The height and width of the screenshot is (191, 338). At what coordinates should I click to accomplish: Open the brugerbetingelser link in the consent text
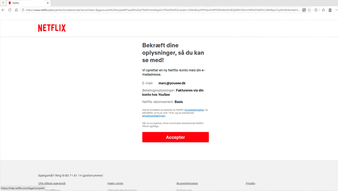pyautogui.click(x=194, y=110)
